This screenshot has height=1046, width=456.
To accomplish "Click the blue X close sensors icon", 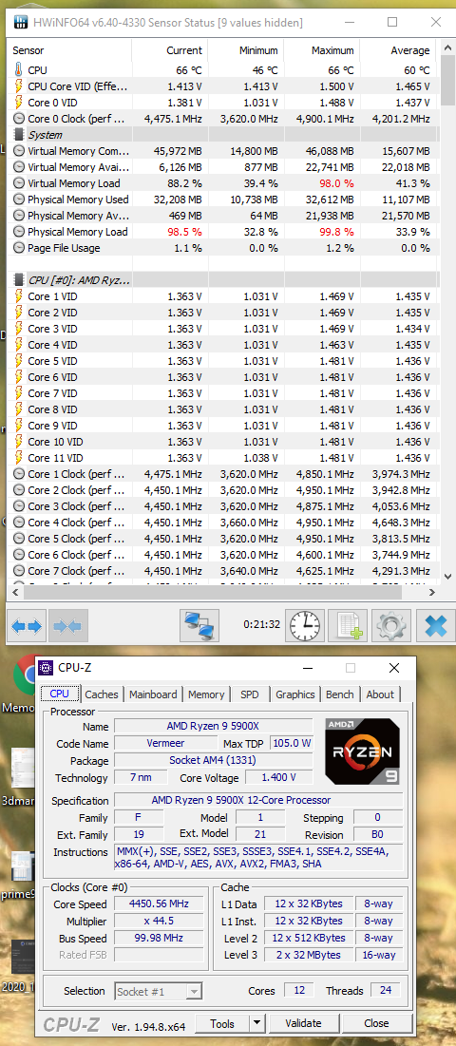I will coord(435,626).
